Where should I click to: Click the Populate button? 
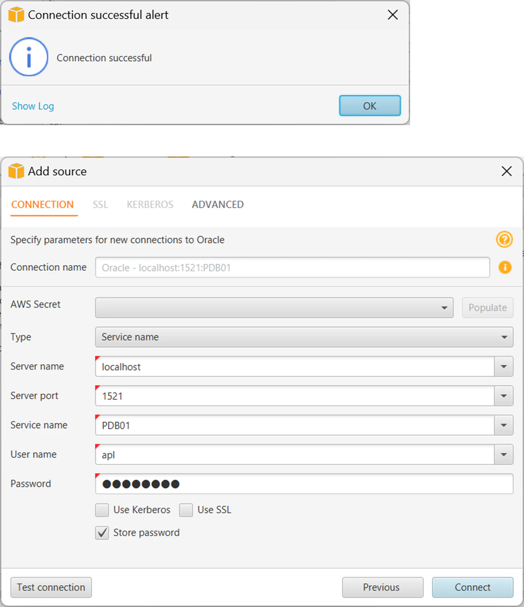[x=488, y=308]
